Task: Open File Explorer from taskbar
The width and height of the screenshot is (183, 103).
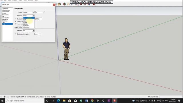Action: point(64,101)
